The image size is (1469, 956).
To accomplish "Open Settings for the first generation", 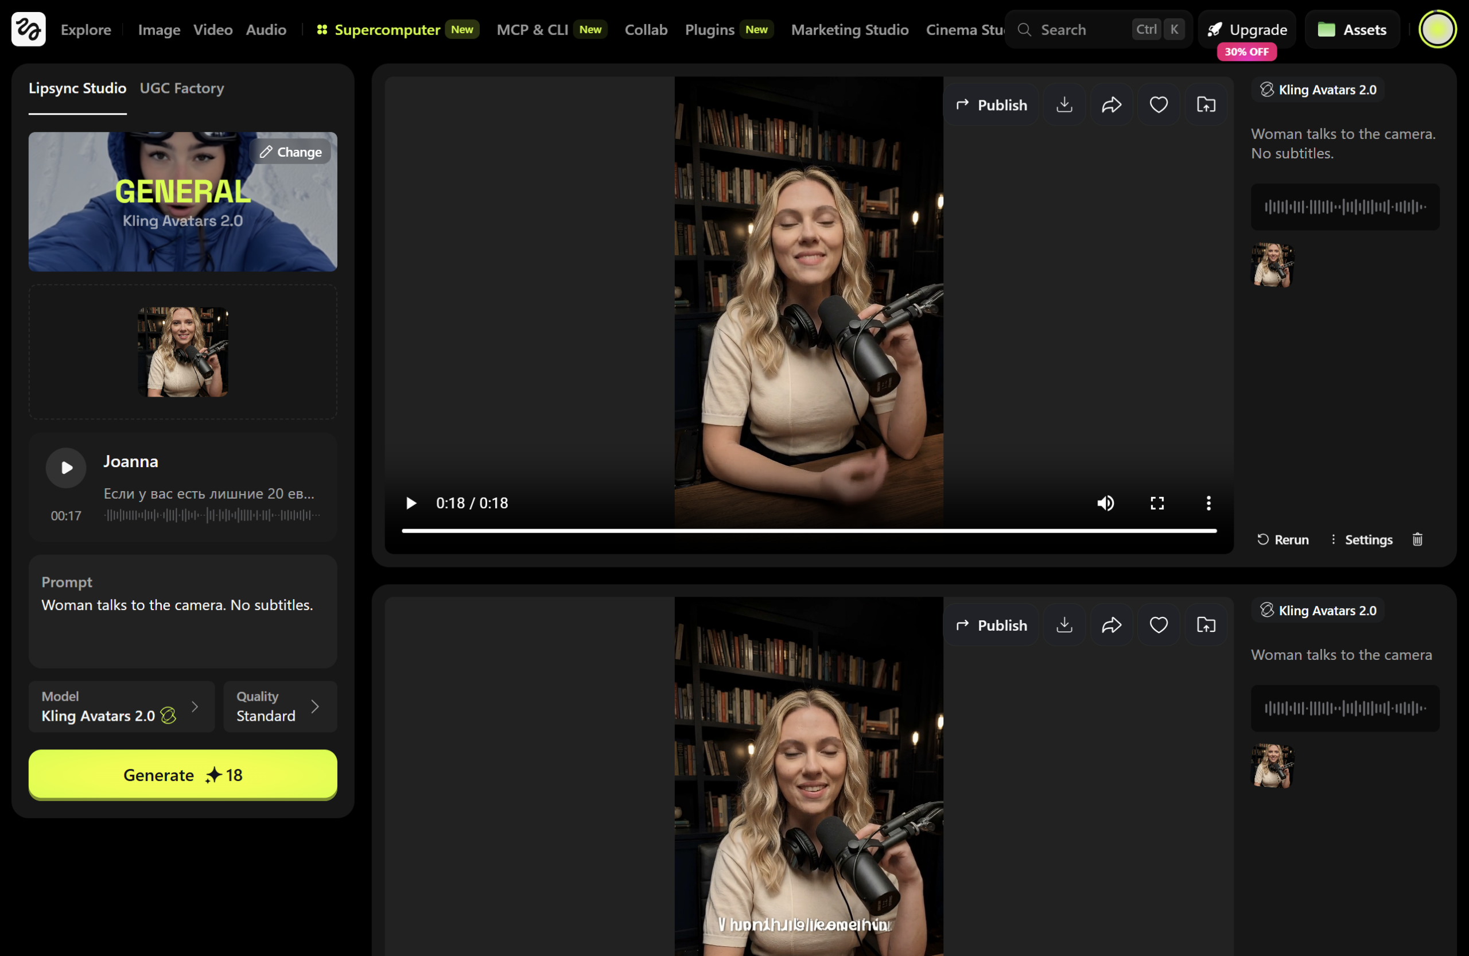I will coord(1361,539).
